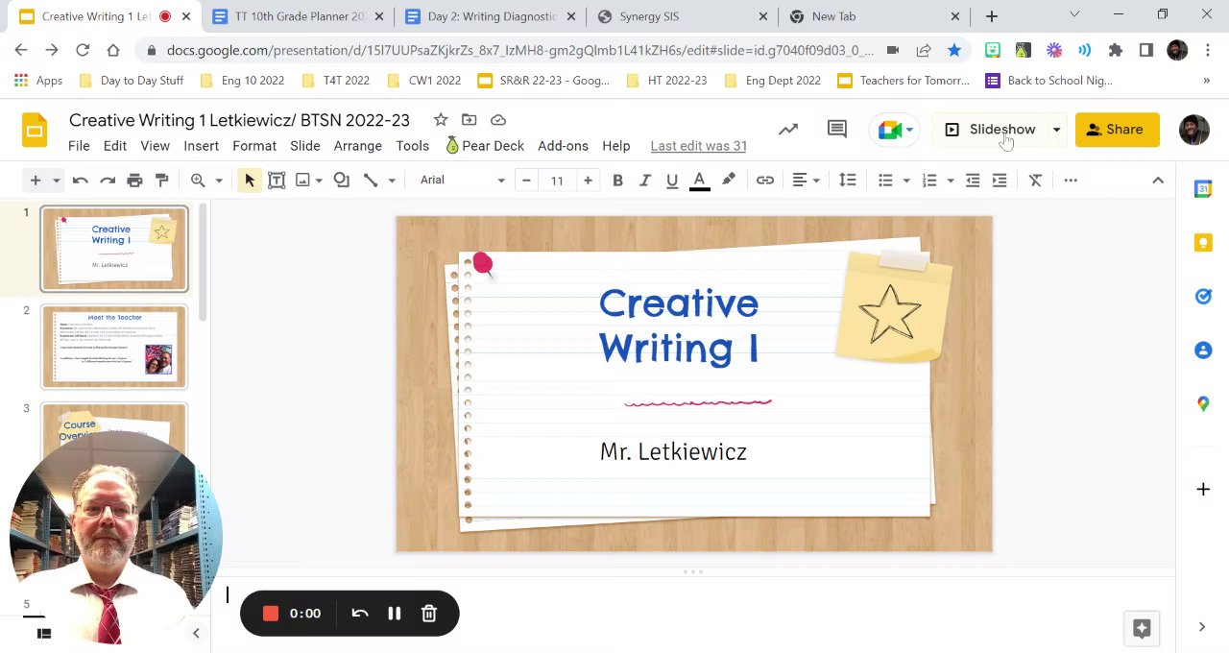
Task: Click the Print icon
Action: [134, 181]
